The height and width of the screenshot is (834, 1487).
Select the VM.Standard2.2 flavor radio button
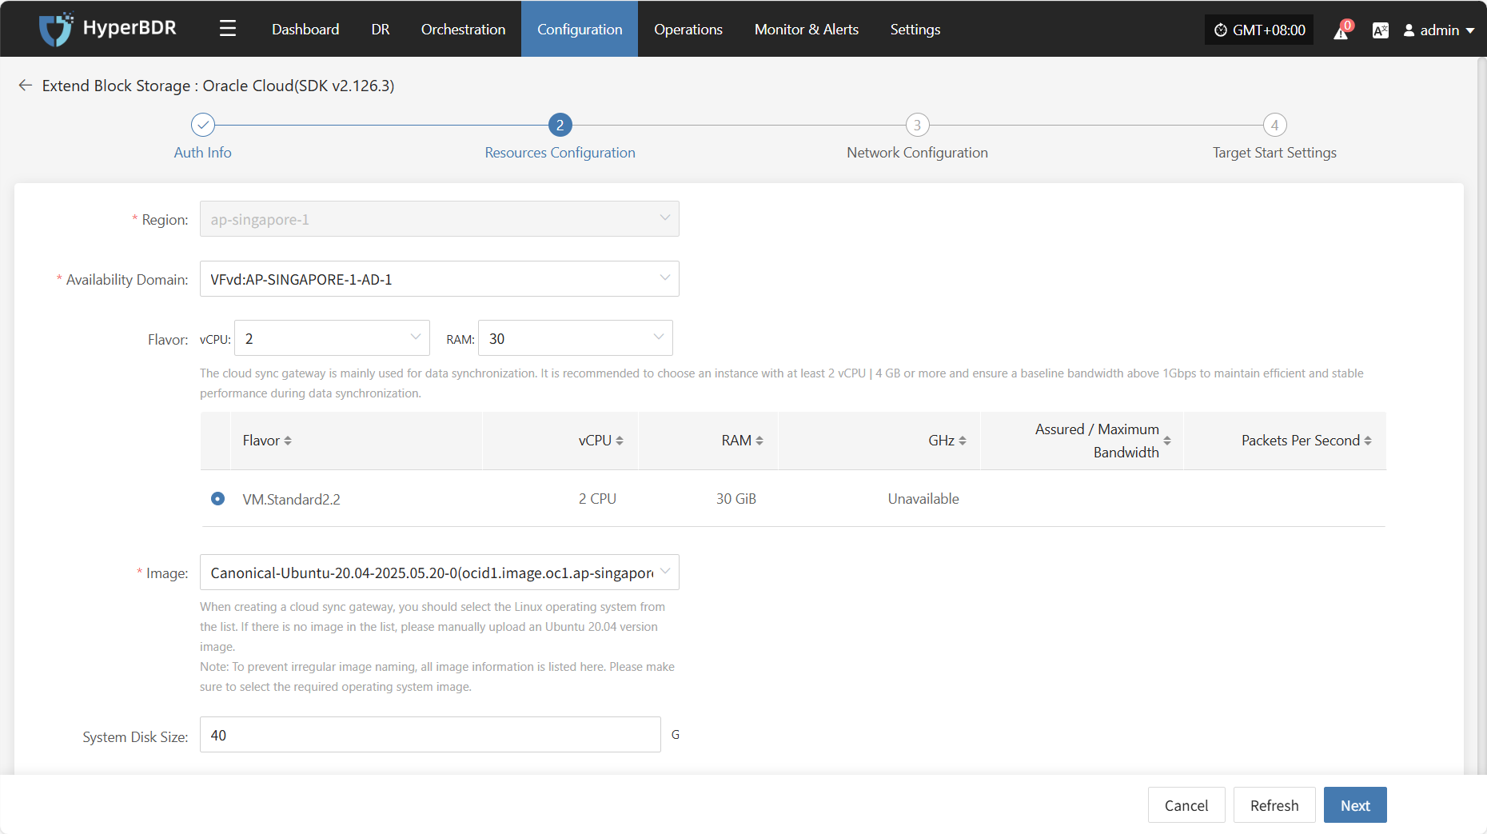click(x=217, y=498)
